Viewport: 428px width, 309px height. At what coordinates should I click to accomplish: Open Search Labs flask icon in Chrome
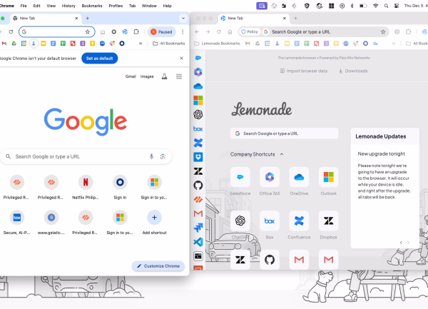164,76
